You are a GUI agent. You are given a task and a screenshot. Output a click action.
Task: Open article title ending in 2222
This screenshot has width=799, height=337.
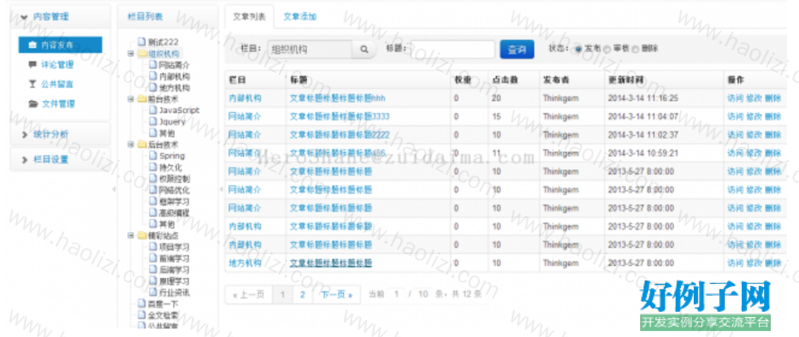pos(339,135)
